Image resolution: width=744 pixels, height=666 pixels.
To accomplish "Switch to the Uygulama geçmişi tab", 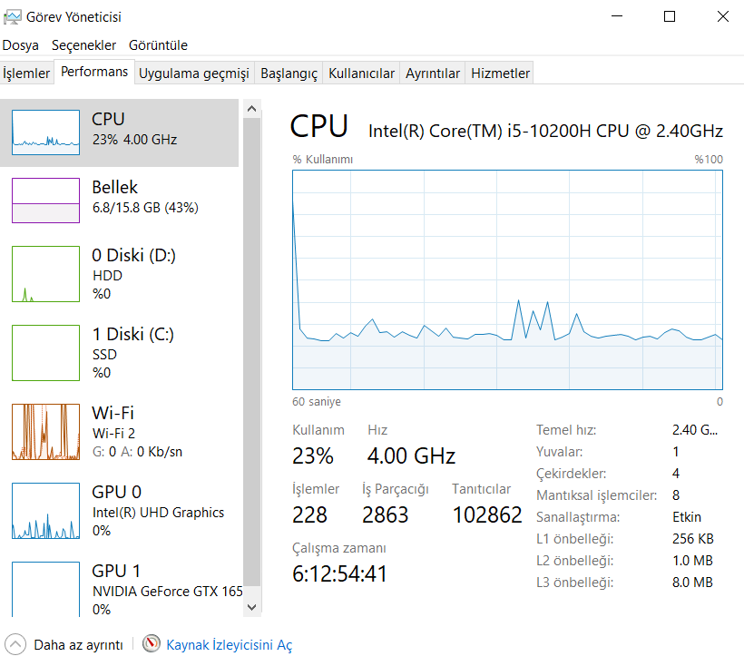I will click(193, 73).
